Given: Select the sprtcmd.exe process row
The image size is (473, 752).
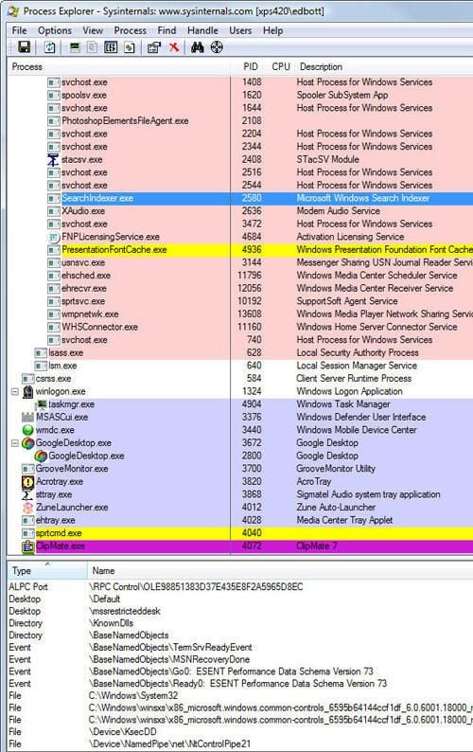Looking at the screenshot, I should coord(239,533).
